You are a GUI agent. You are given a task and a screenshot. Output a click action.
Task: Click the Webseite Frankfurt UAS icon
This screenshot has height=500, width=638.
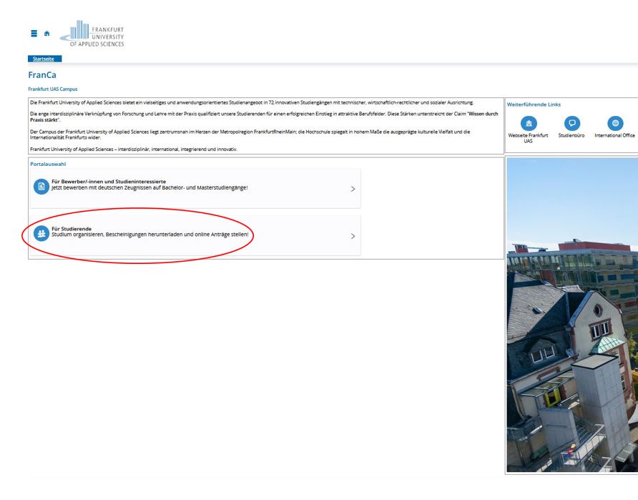(529, 123)
